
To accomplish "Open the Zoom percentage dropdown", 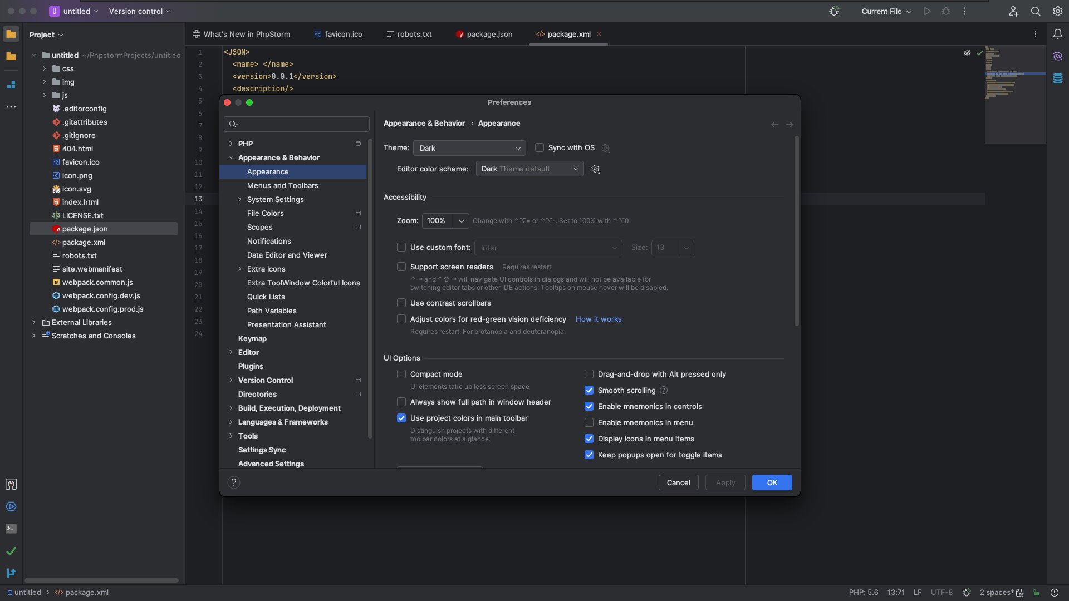I will 461,221.
